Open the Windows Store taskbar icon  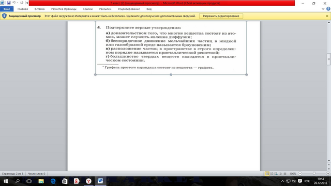[x=65, y=181]
